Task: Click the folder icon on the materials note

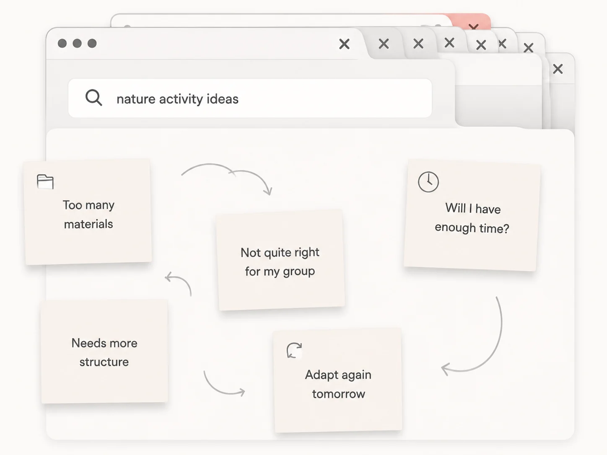Action: point(45,182)
